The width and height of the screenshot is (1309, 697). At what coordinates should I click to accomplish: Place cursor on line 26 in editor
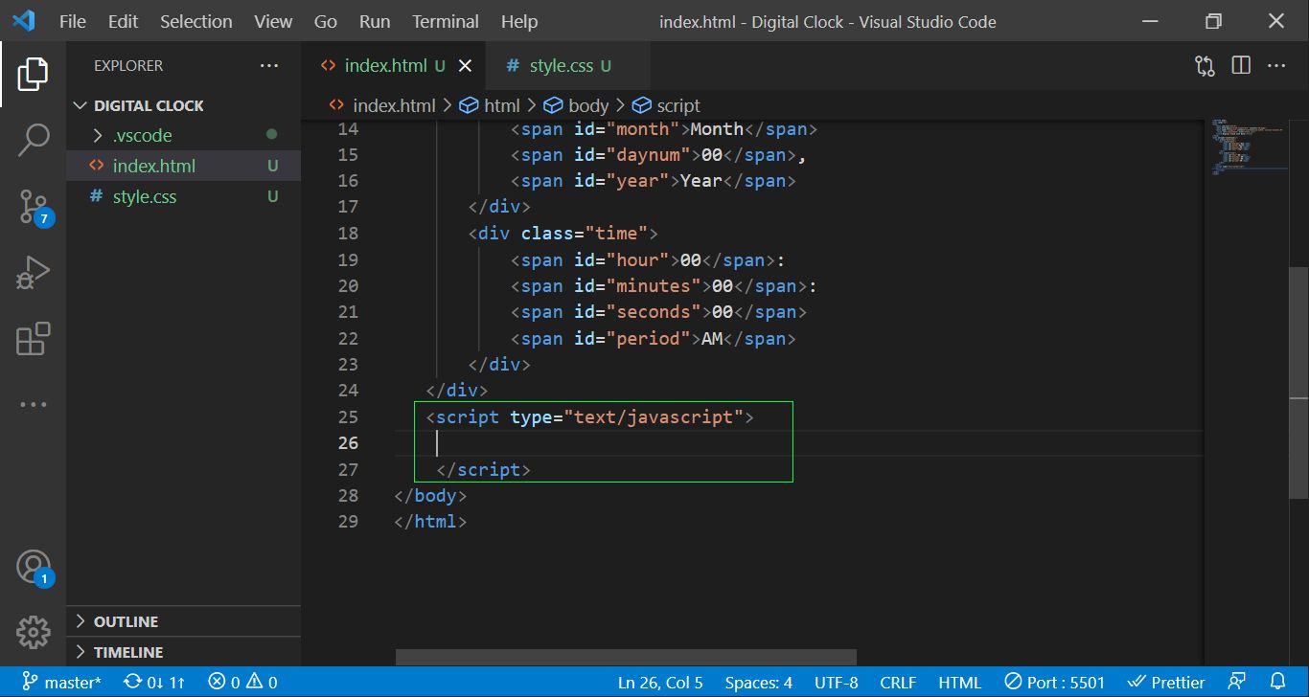[x=798, y=442]
